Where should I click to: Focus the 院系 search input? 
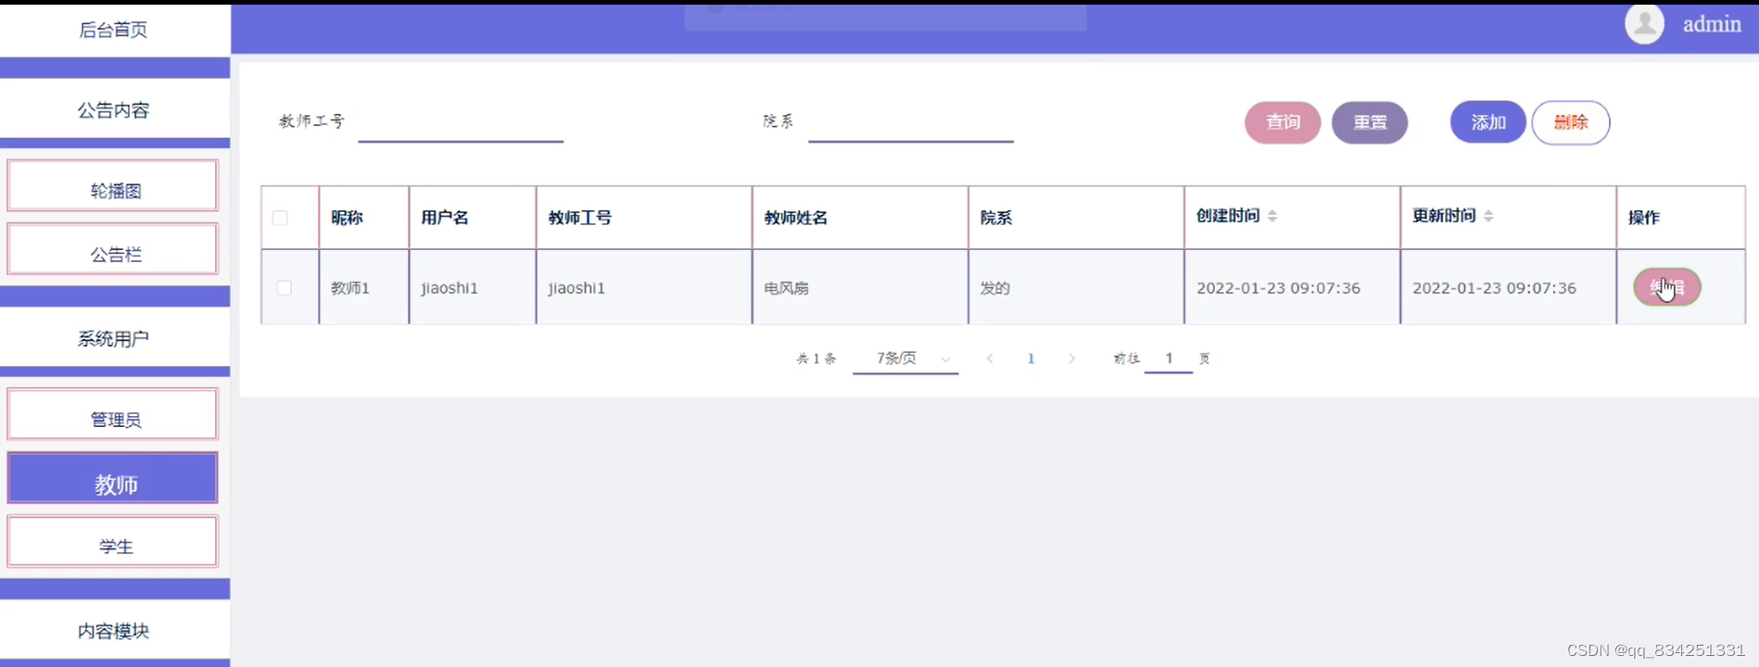click(911, 123)
